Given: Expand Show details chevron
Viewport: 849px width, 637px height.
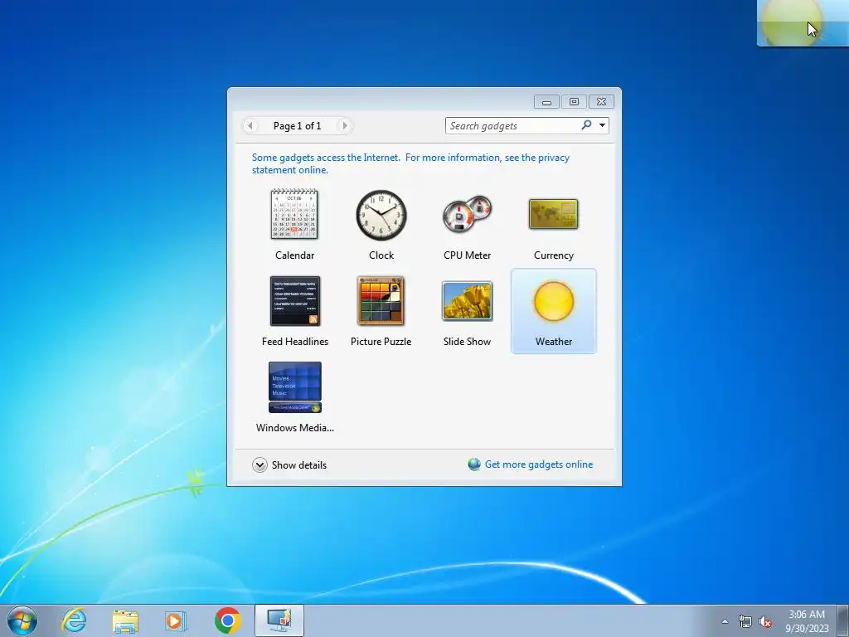Looking at the screenshot, I should (x=260, y=464).
